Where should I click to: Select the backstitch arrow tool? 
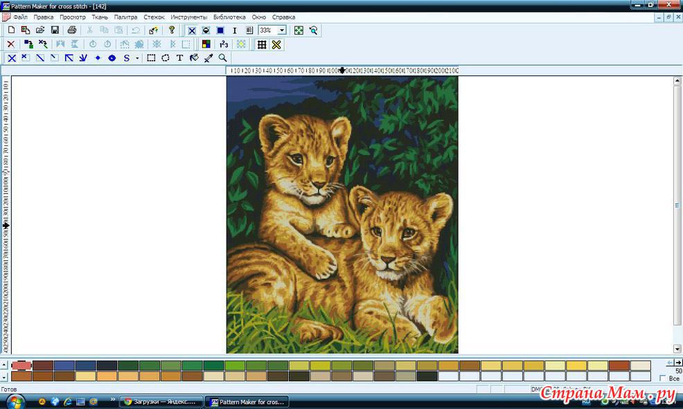pos(69,58)
